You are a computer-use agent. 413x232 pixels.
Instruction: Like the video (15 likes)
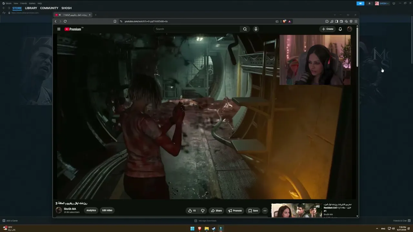tap(192, 211)
